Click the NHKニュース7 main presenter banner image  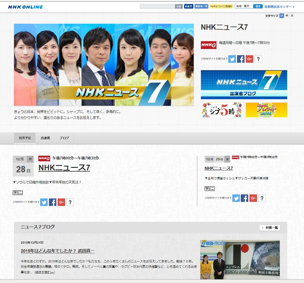click(x=104, y=65)
